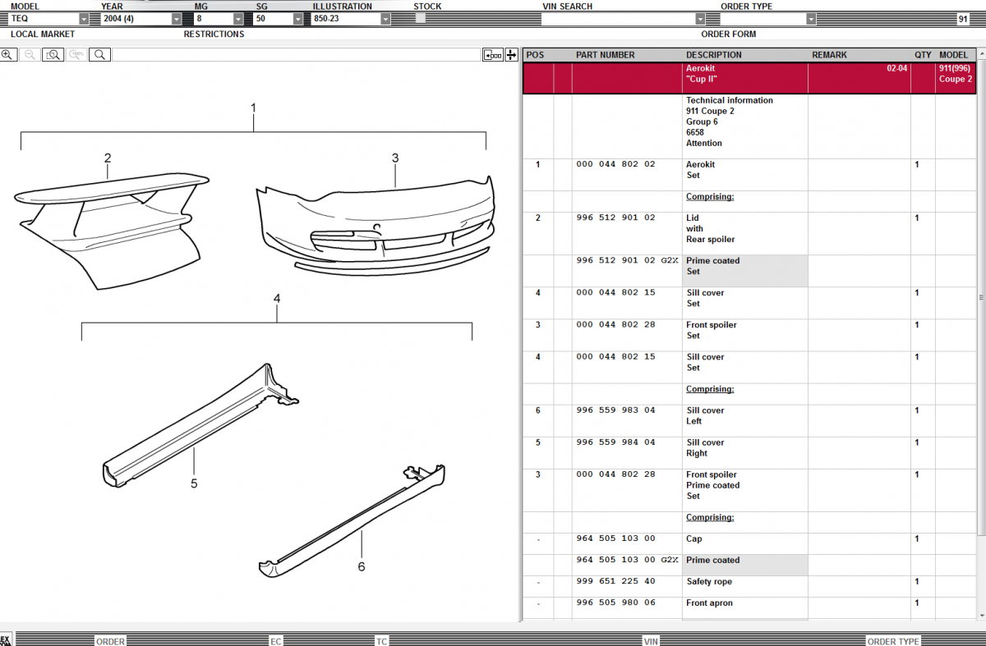Click callout number 5 on sill cover
The width and height of the screenshot is (986, 646).
[x=194, y=483]
